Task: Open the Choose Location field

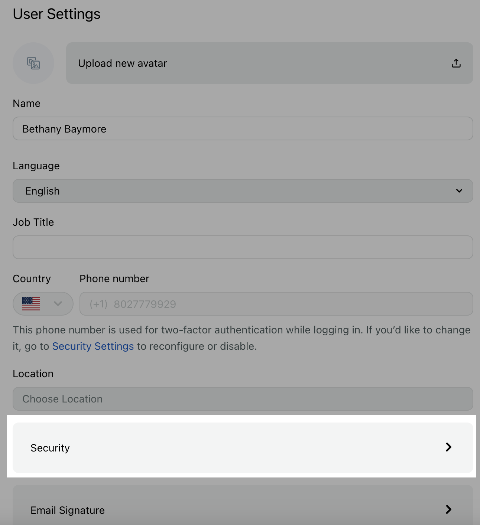Action: pyautogui.click(x=243, y=399)
